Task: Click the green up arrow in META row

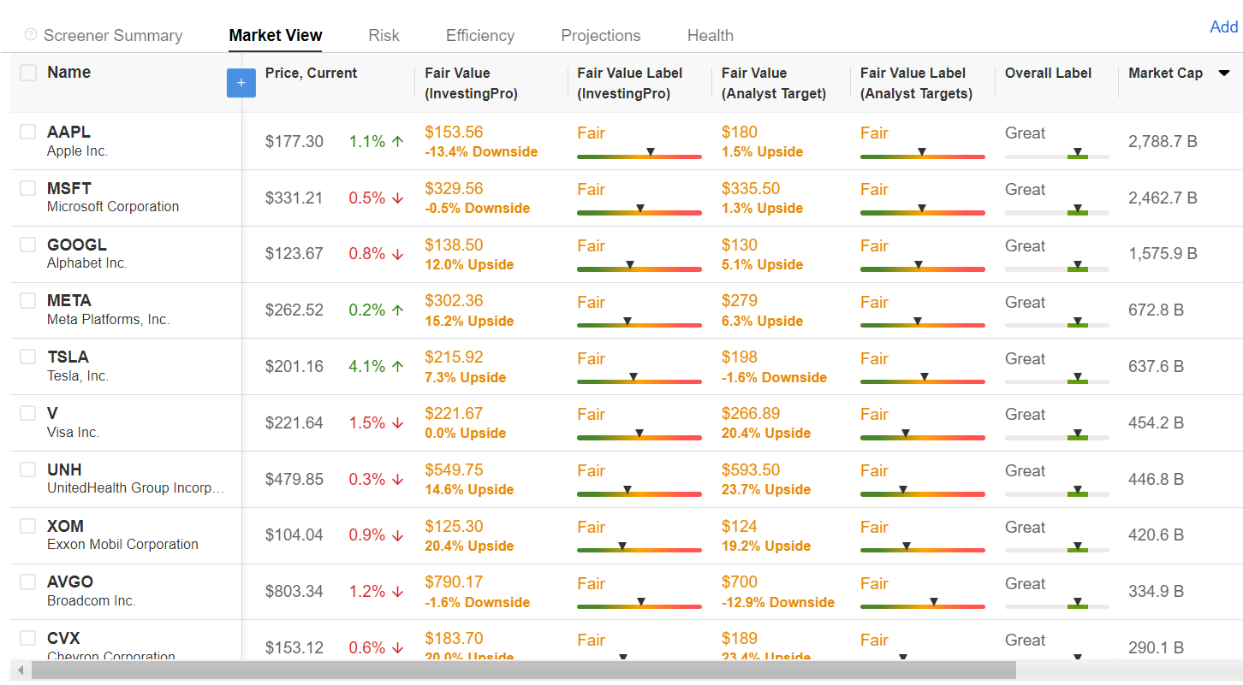Action: (397, 310)
